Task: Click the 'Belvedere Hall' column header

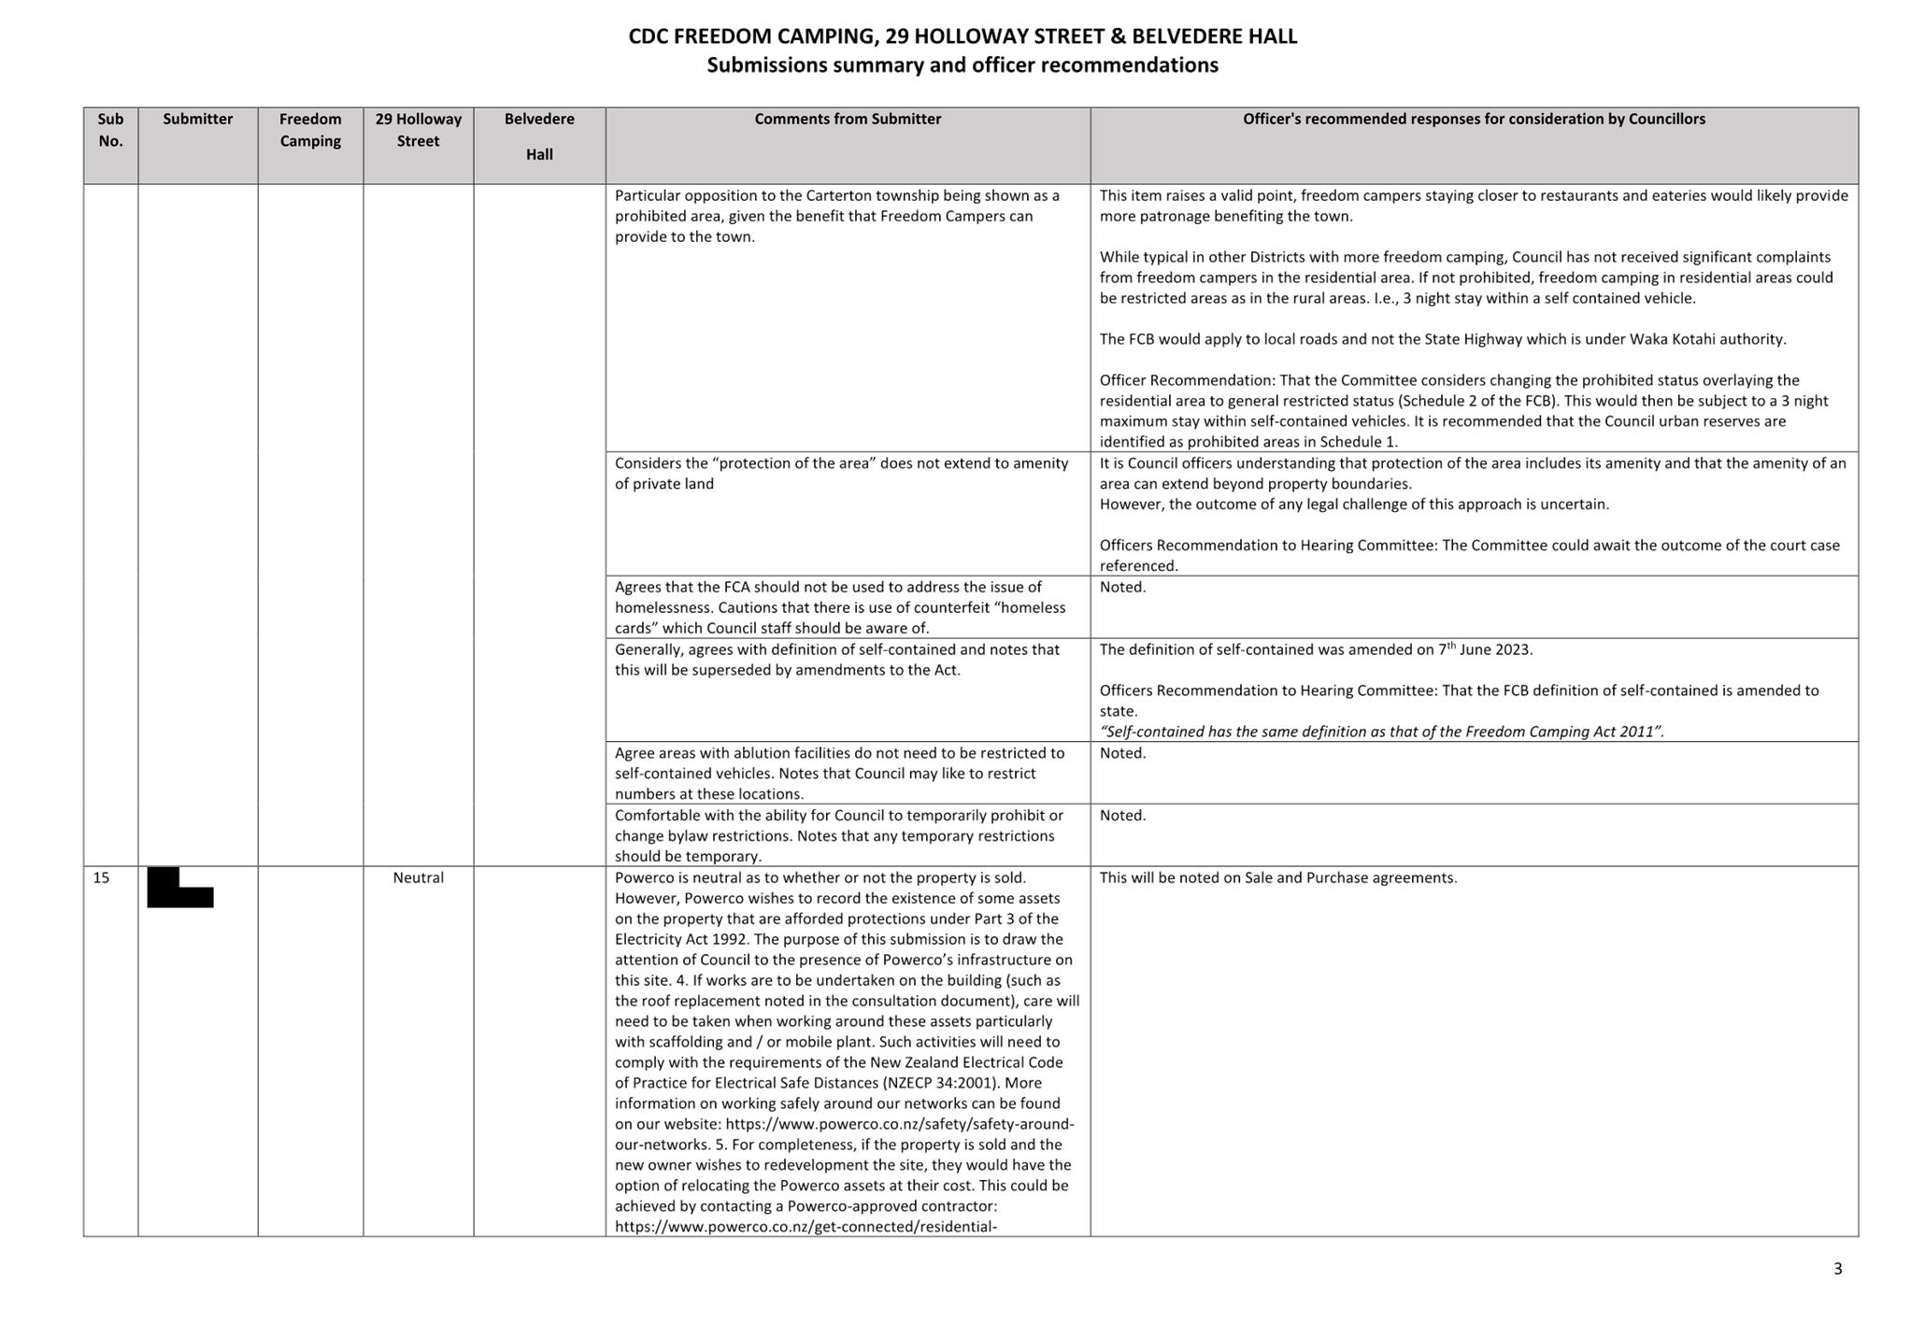Action: coord(539,136)
